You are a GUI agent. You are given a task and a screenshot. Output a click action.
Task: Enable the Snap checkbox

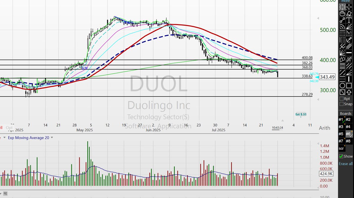342,104
